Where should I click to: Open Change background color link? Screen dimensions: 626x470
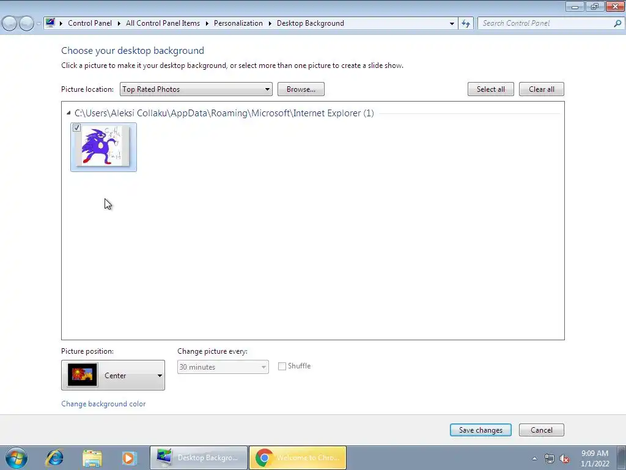click(103, 404)
